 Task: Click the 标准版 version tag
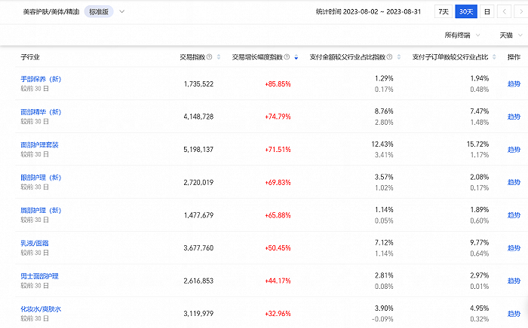pos(99,12)
